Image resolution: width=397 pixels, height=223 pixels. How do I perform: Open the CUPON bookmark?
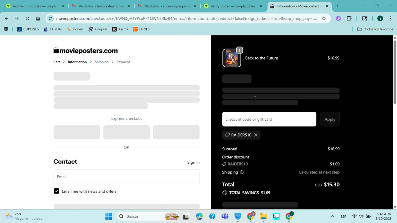[53, 29]
